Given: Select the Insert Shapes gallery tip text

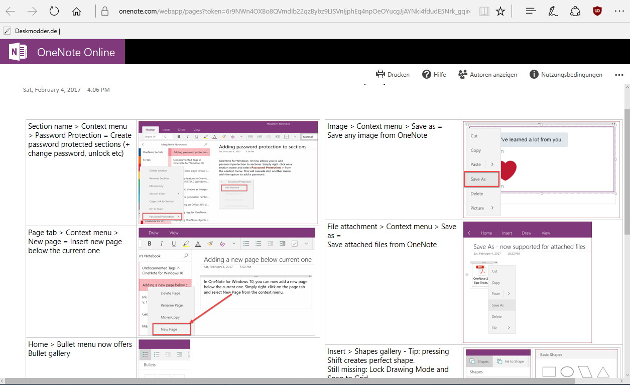Looking at the screenshot, I should click(388, 363).
